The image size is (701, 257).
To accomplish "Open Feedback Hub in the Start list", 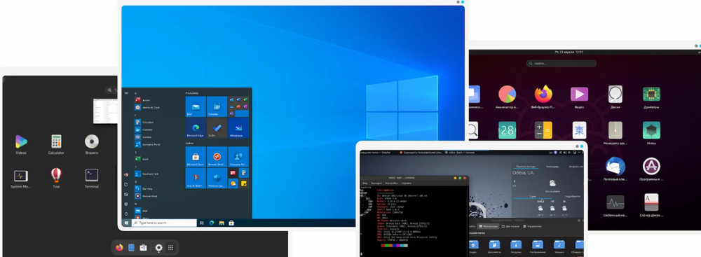I will pos(147,174).
